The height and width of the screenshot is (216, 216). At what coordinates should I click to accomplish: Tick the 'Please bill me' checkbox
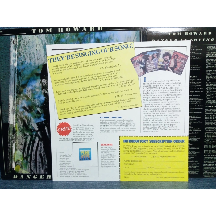132,156
